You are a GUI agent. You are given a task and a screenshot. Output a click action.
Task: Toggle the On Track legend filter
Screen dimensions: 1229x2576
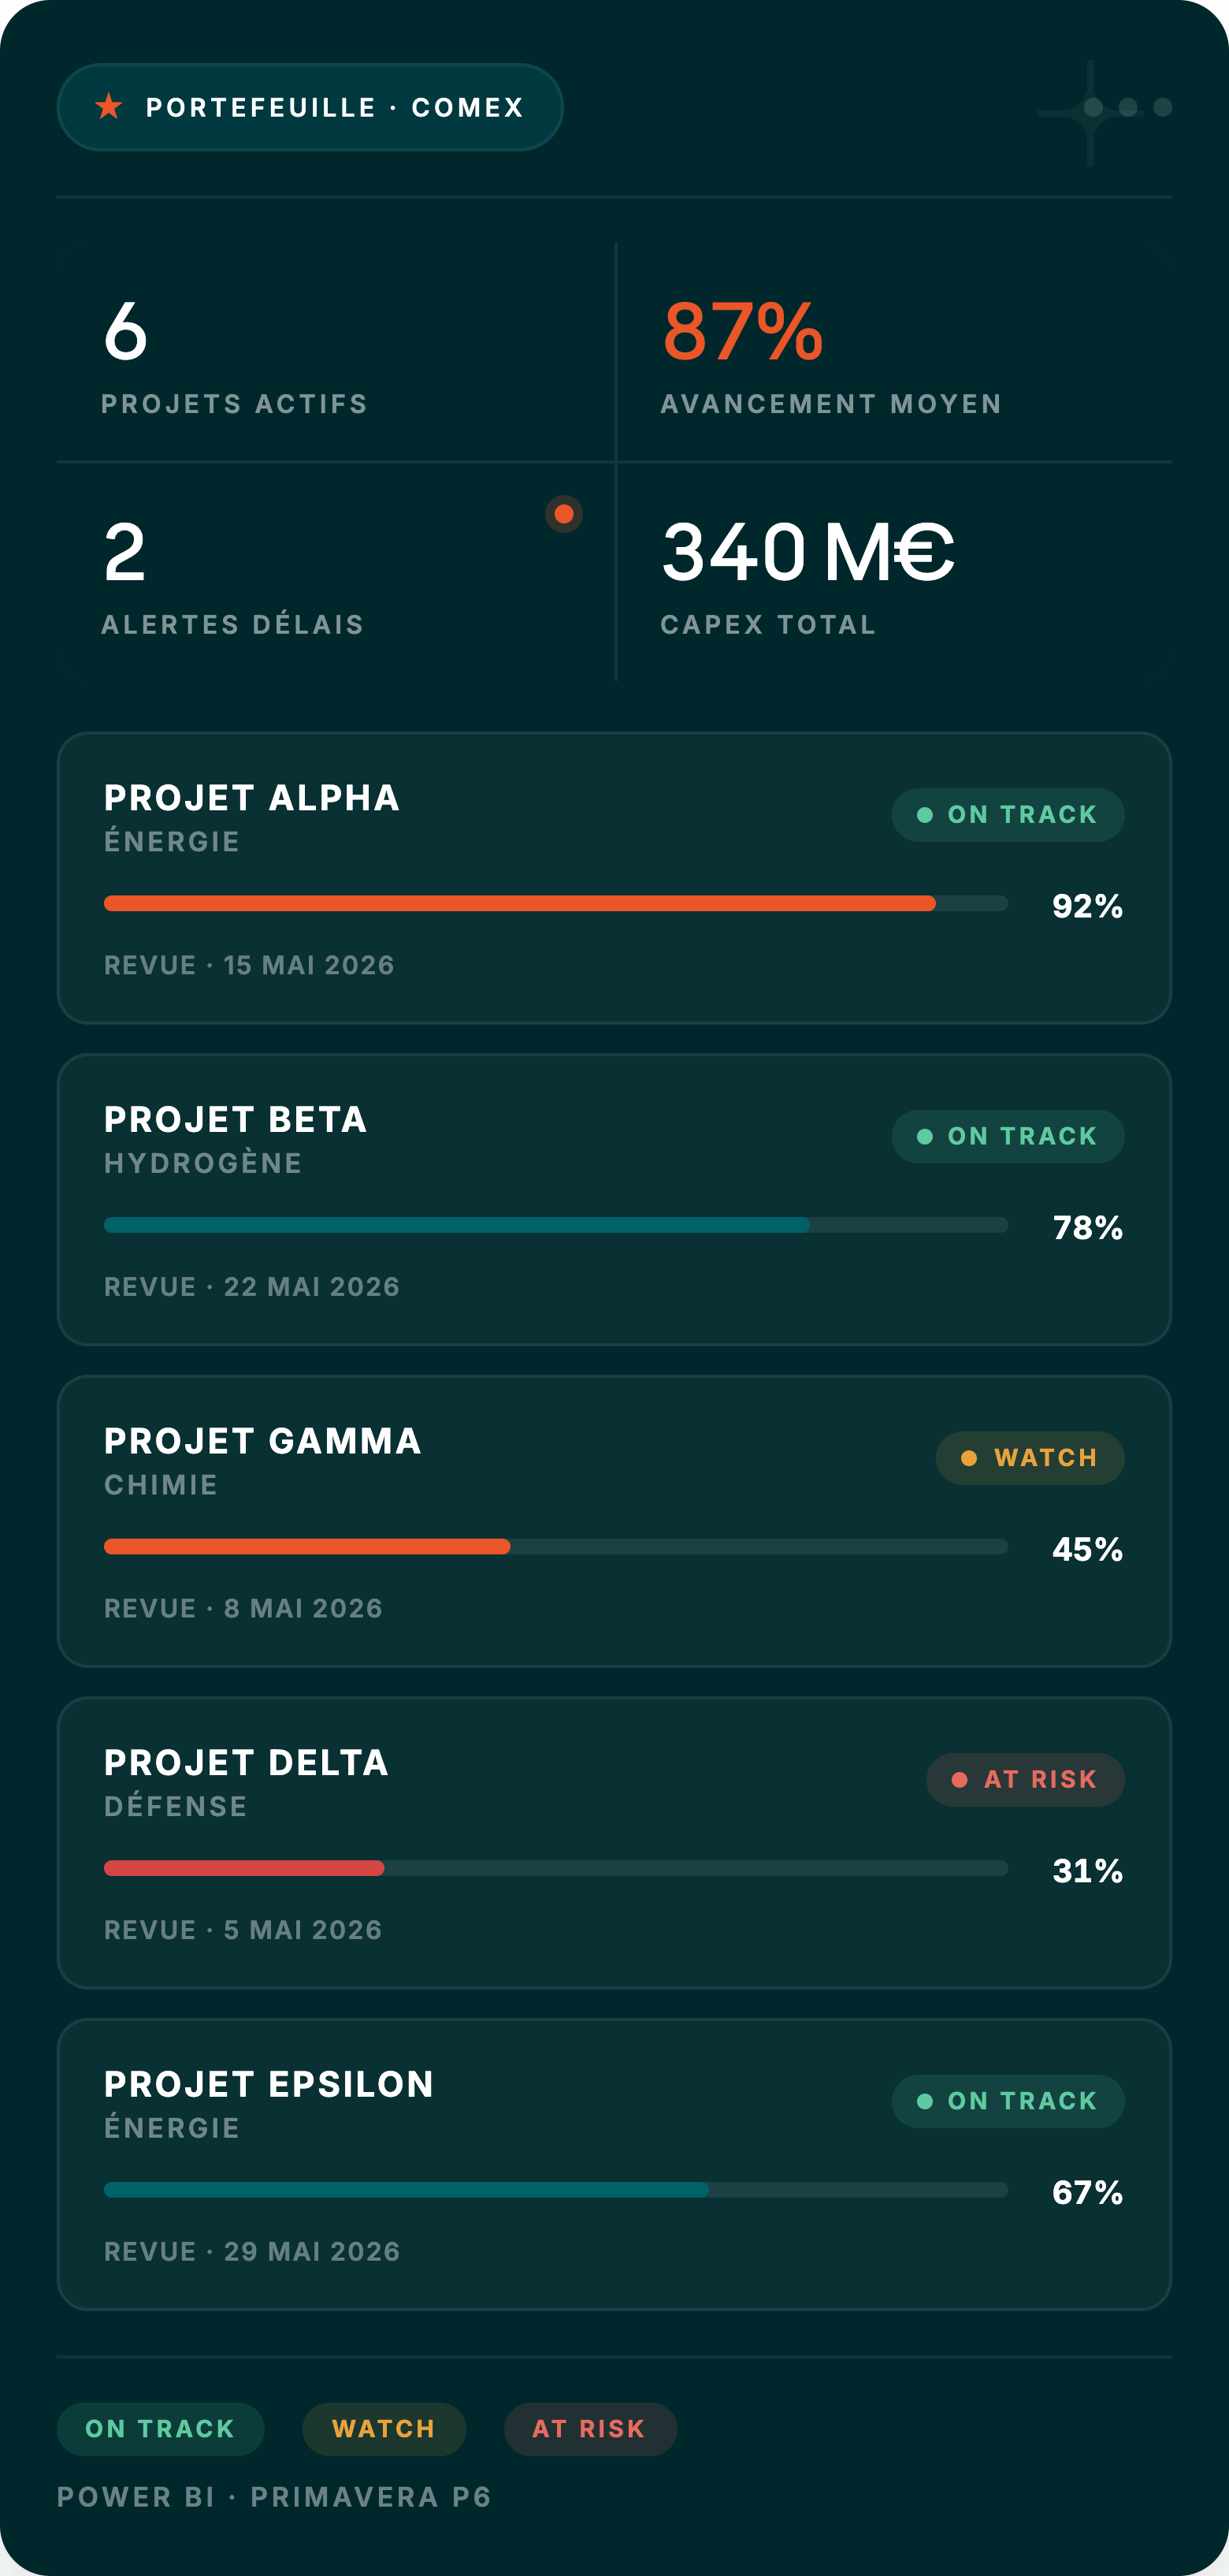(x=161, y=2429)
